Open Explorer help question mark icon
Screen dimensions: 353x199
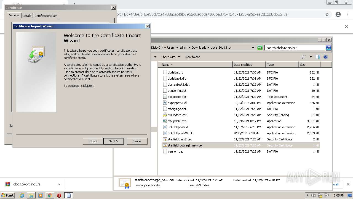point(326,57)
